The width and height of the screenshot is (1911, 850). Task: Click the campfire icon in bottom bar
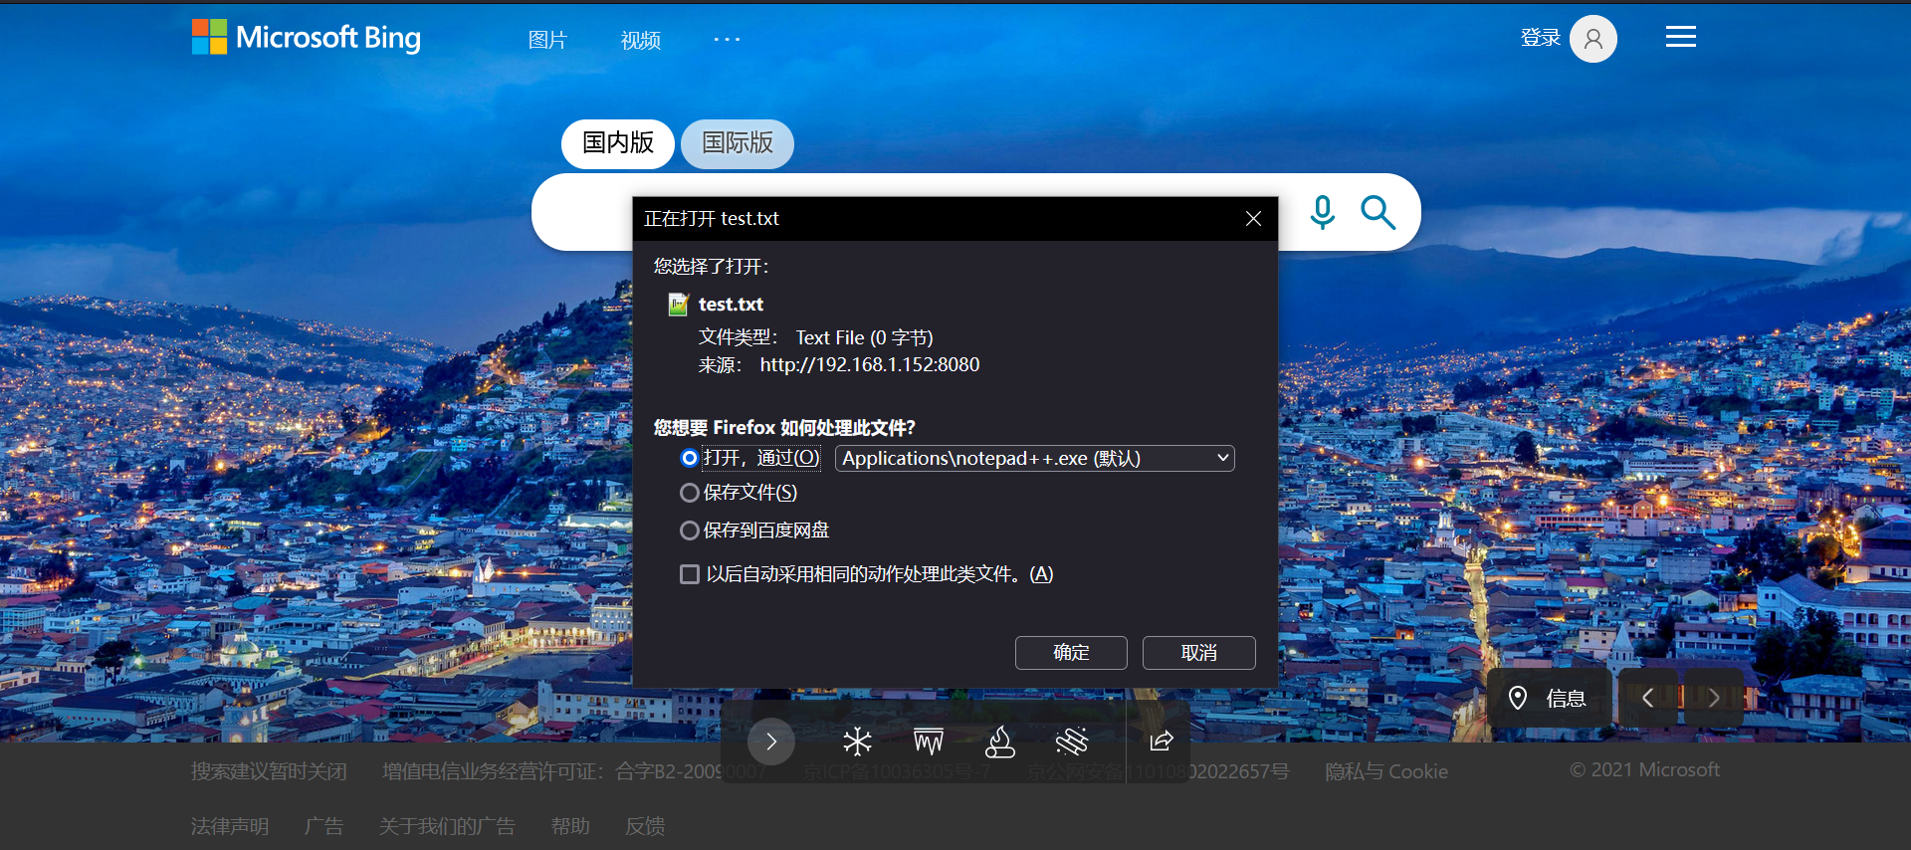pos(999,742)
